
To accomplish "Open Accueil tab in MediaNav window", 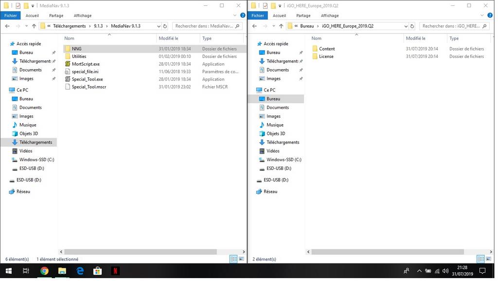I will (x=32, y=15).
